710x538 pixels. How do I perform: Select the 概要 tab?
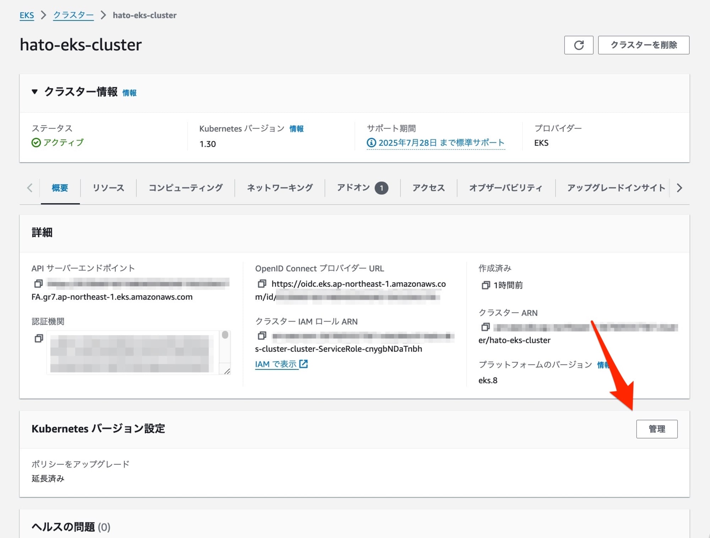click(60, 188)
